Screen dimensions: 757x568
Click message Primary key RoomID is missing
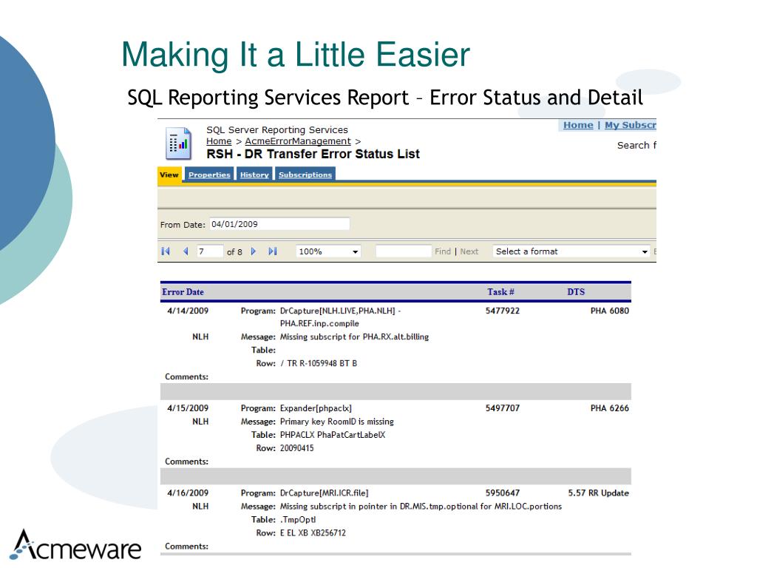point(336,422)
